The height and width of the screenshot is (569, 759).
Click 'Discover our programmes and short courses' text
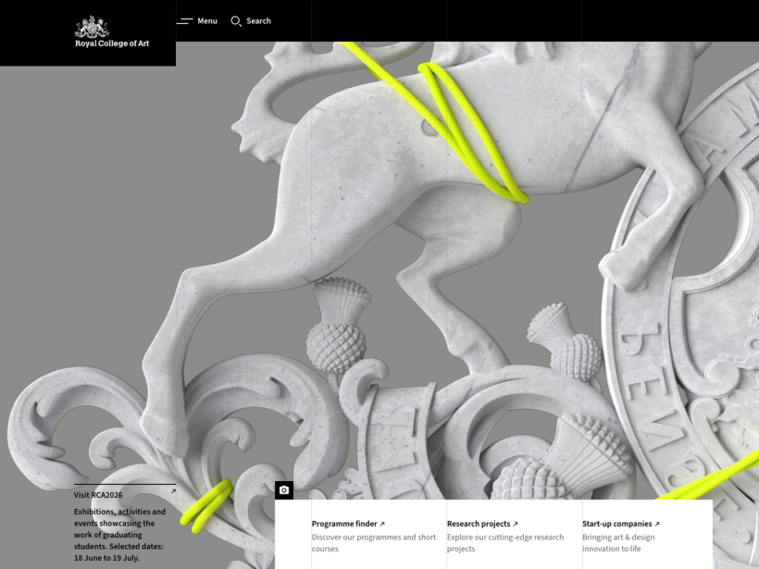tap(374, 543)
